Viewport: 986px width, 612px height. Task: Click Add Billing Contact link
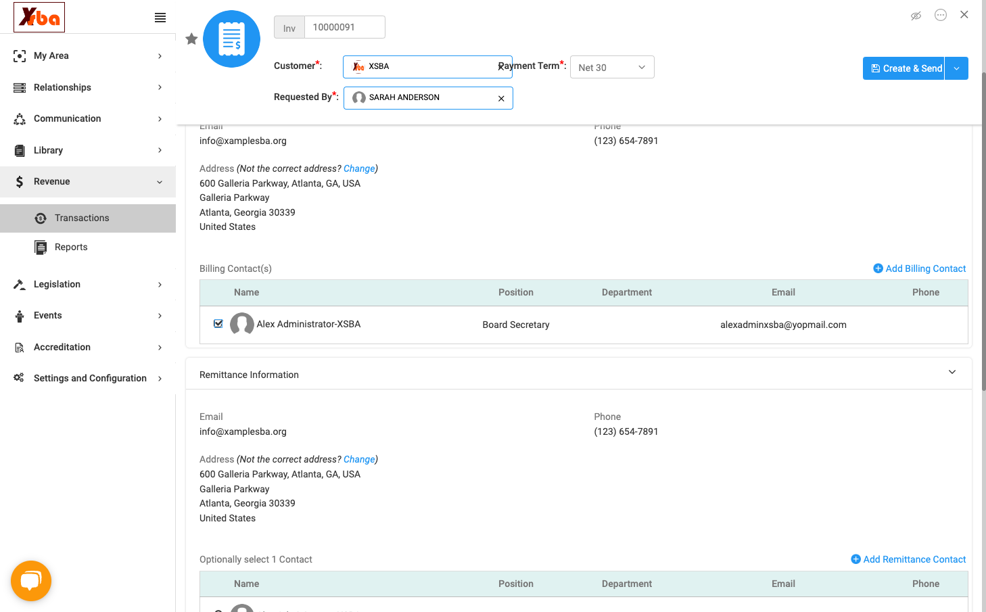[x=920, y=268]
